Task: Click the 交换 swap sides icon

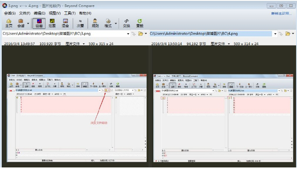Action: [126, 23]
